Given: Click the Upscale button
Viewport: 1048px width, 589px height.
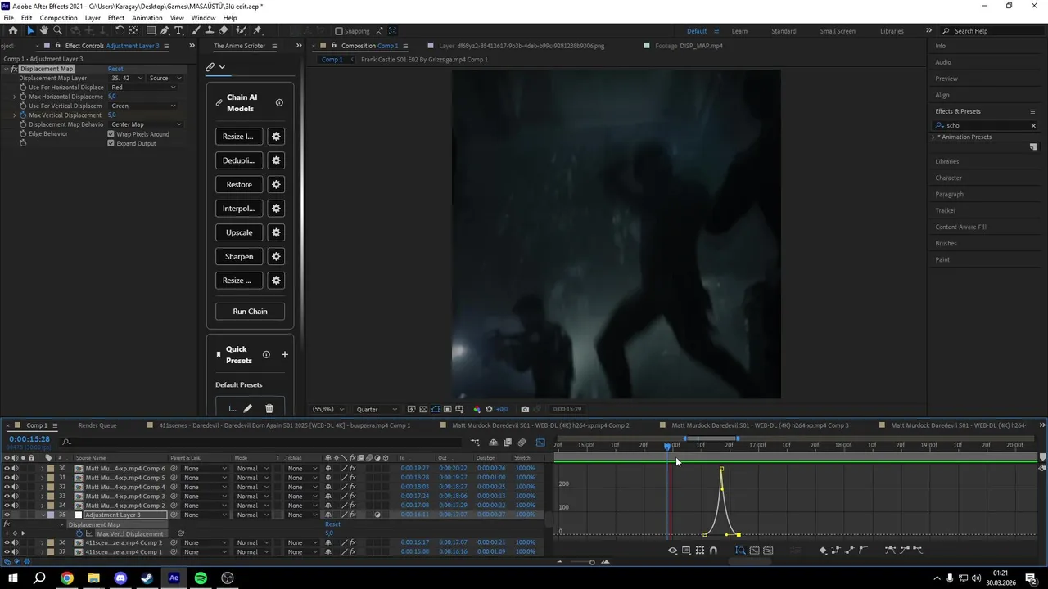Looking at the screenshot, I should click(239, 232).
